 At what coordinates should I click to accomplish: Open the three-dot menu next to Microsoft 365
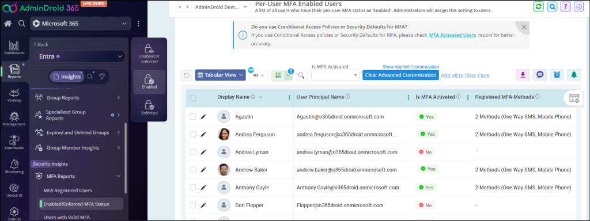pos(138,24)
